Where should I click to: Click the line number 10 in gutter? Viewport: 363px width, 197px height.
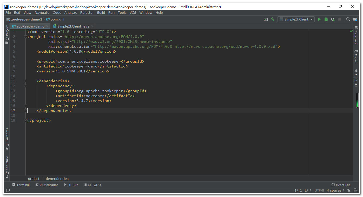click(13, 76)
